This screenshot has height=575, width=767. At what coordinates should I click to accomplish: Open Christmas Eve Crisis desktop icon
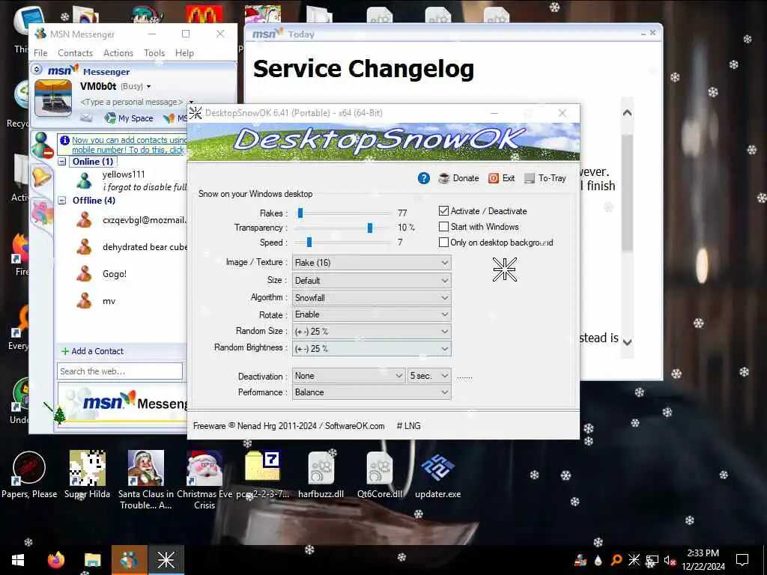click(204, 480)
